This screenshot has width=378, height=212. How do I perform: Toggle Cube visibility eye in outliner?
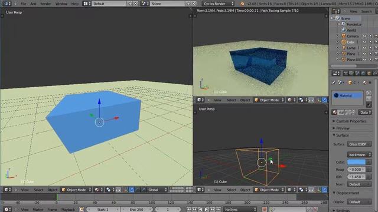pyautogui.click(x=364, y=42)
